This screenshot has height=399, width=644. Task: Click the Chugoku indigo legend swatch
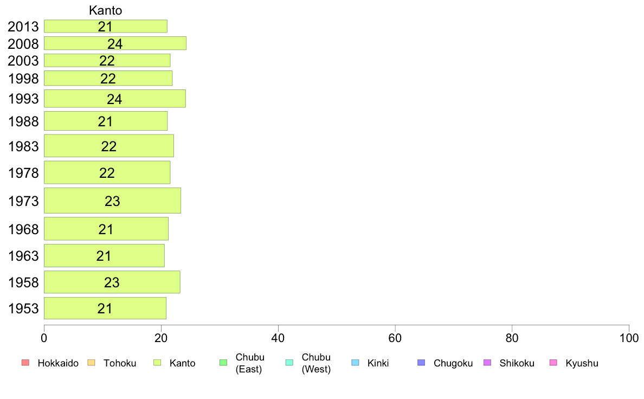pyautogui.click(x=421, y=363)
